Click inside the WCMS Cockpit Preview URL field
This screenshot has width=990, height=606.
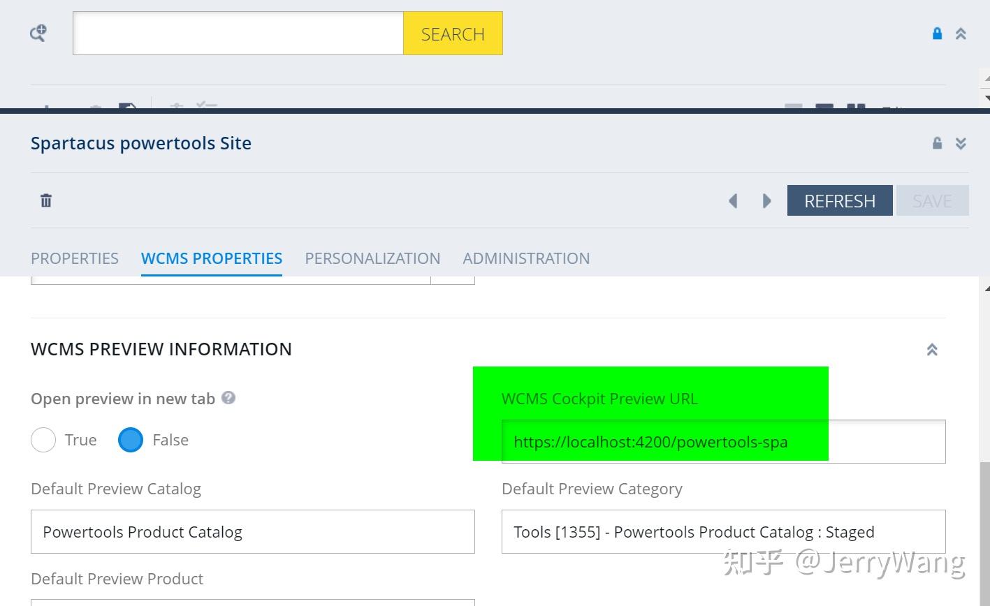click(723, 441)
